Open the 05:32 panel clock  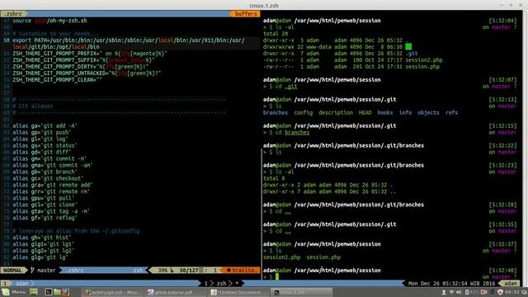(511, 292)
